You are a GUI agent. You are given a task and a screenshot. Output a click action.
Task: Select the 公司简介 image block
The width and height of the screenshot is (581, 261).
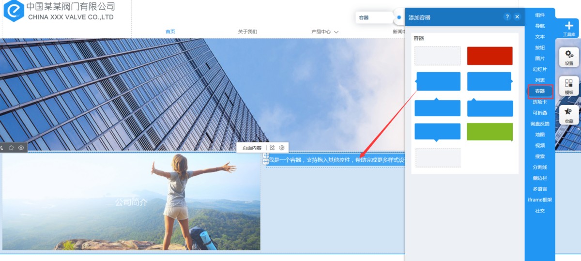point(131,202)
